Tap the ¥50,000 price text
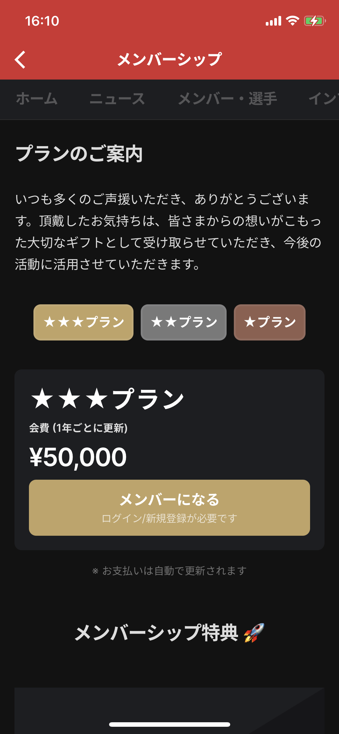Viewport: 339px width, 734px height. coord(78,457)
